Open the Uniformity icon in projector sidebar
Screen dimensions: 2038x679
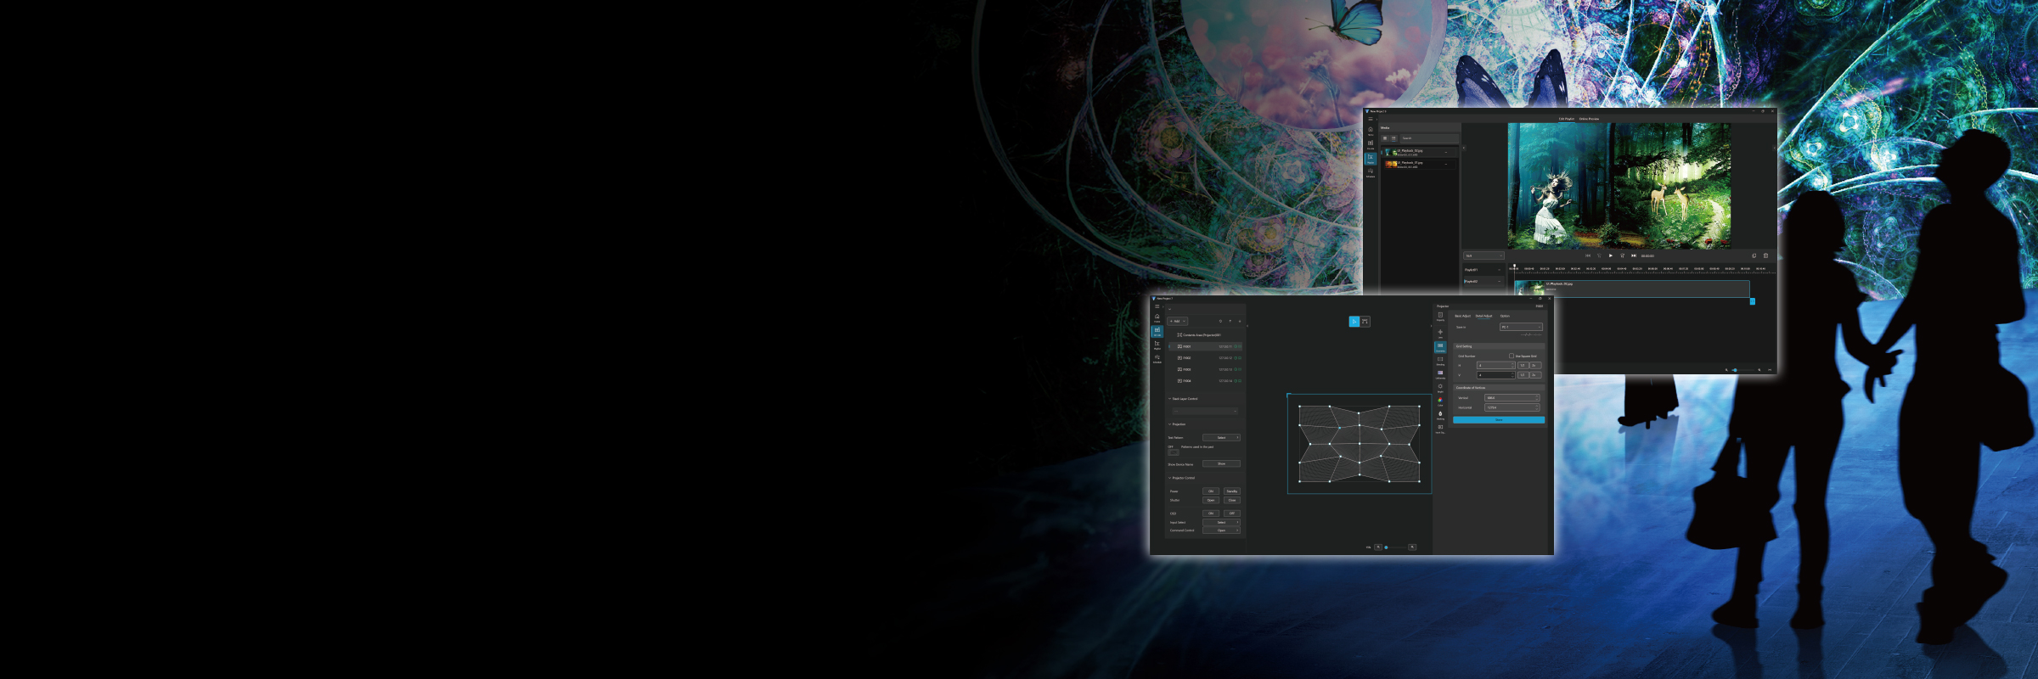click(x=1440, y=373)
